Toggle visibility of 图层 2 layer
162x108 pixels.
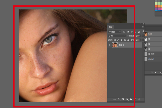(x=110, y=45)
